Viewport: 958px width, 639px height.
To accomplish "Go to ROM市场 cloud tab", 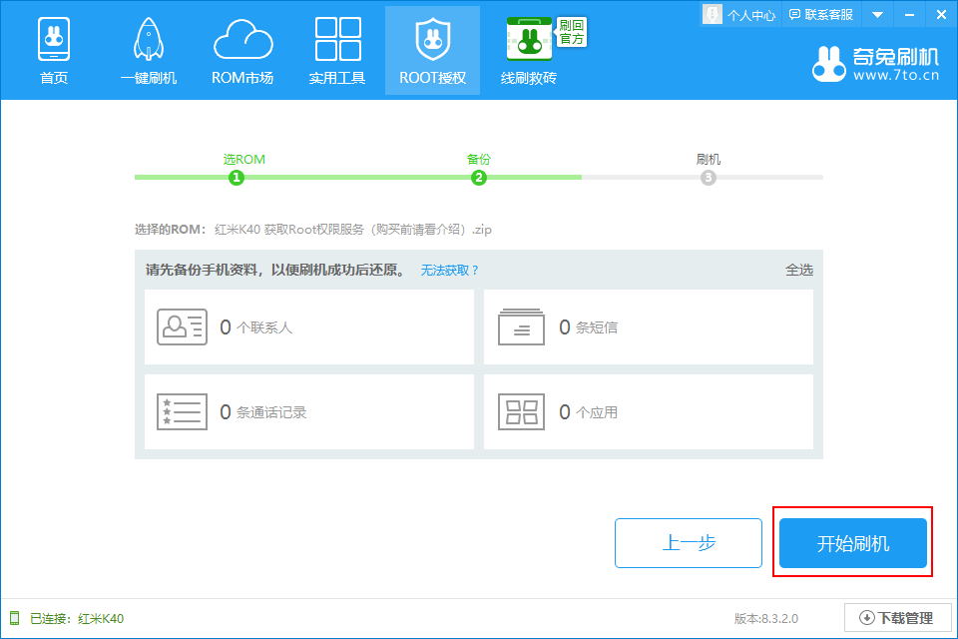I will 242,51.
